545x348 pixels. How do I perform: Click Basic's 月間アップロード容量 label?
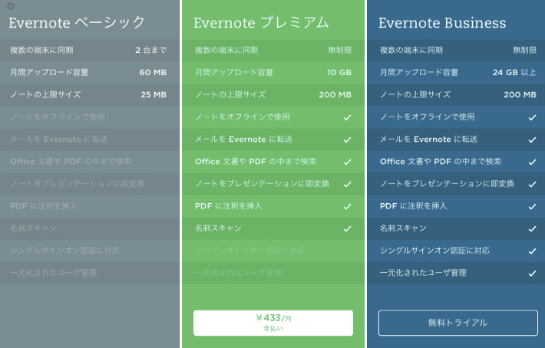(49, 73)
